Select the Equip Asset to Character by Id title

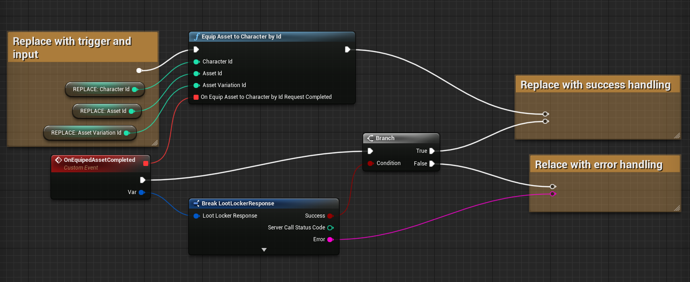click(x=241, y=37)
